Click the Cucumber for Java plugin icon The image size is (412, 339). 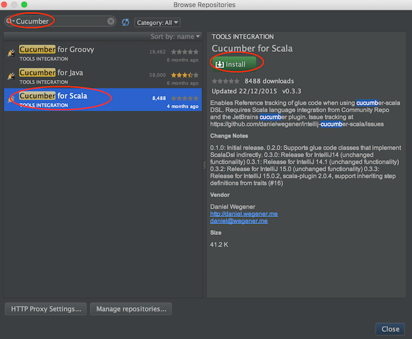[x=11, y=76]
